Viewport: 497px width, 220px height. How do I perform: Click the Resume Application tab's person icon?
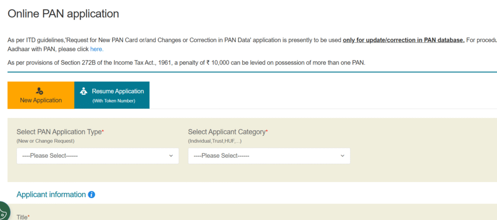point(83,91)
